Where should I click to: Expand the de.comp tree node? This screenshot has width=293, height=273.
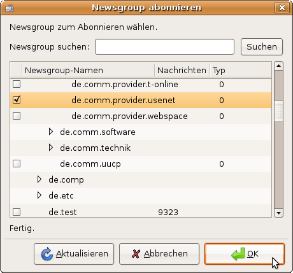pyautogui.click(x=39, y=179)
